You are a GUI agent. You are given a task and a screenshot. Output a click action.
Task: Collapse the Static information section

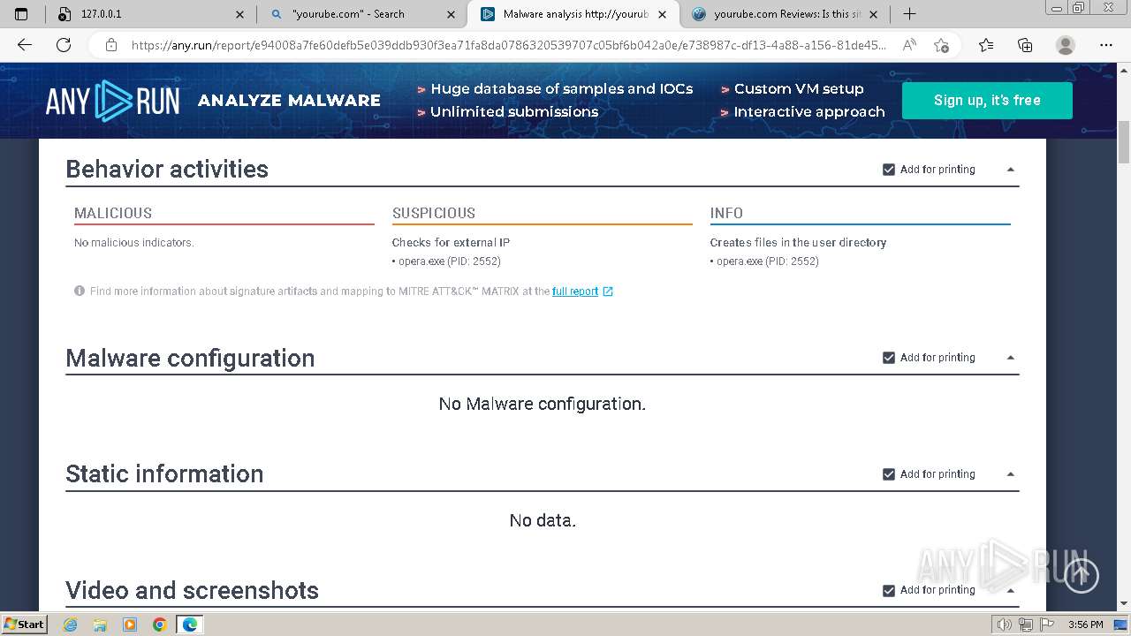tap(1011, 474)
